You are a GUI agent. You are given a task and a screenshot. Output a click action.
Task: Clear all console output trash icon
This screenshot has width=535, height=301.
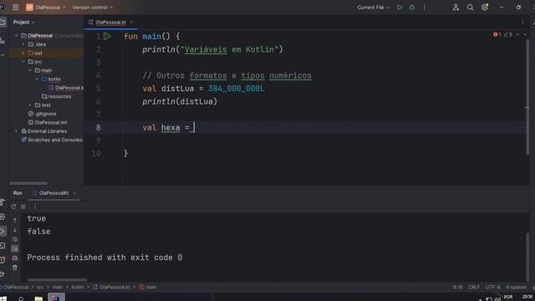click(15, 268)
